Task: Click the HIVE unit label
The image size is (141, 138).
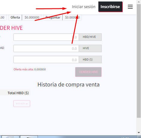Action: 90,48
